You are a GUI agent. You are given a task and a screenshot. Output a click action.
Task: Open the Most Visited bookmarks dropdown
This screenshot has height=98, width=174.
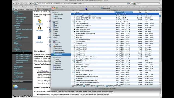click(x=16, y=7)
